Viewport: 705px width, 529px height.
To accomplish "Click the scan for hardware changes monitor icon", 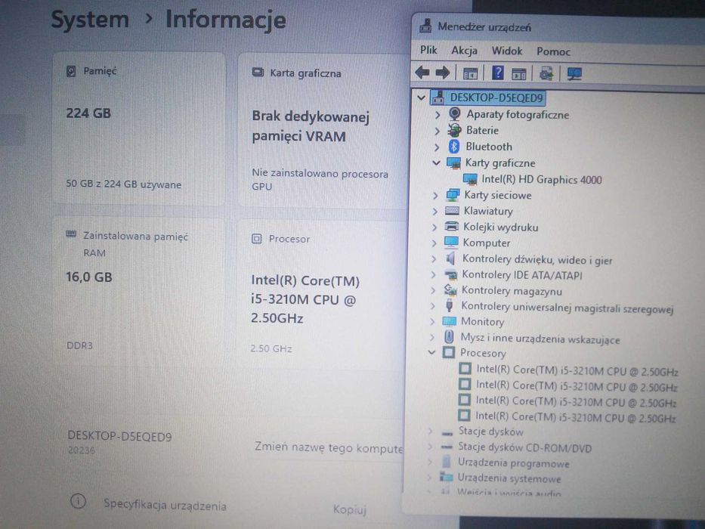I will (x=574, y=74).
